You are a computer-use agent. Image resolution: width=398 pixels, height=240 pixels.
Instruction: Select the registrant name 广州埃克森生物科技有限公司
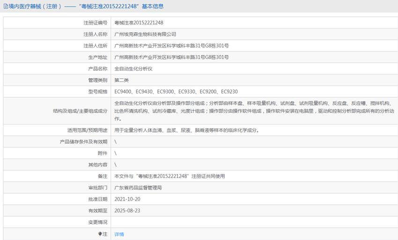pyautogui.click(x=145, y=34)
